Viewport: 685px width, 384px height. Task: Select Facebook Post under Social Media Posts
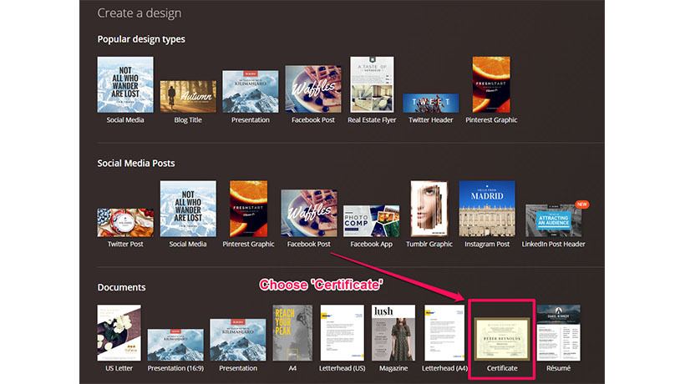[309, 214]
